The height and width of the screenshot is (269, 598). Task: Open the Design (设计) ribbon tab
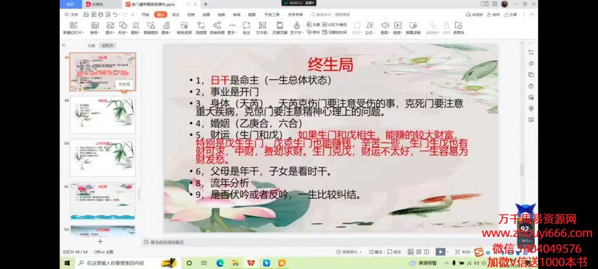click(x=175, y=14)
